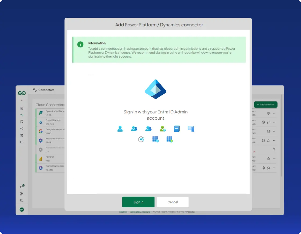Open more options for 23 GB Microsoft 365 row
301x234 pixels.
[274, 140]
